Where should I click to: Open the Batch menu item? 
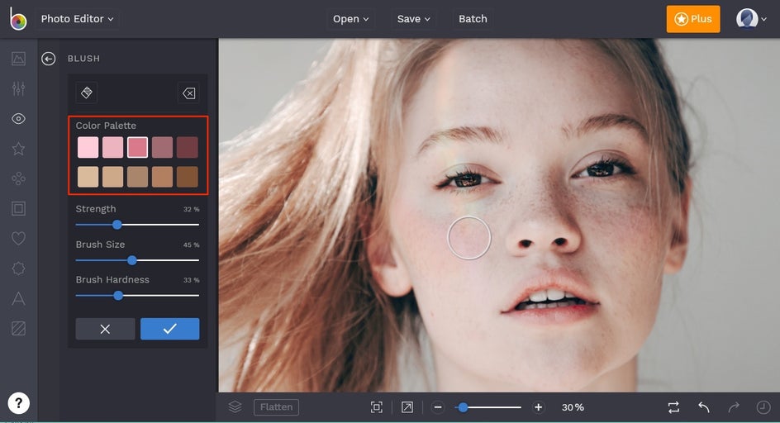473,19
